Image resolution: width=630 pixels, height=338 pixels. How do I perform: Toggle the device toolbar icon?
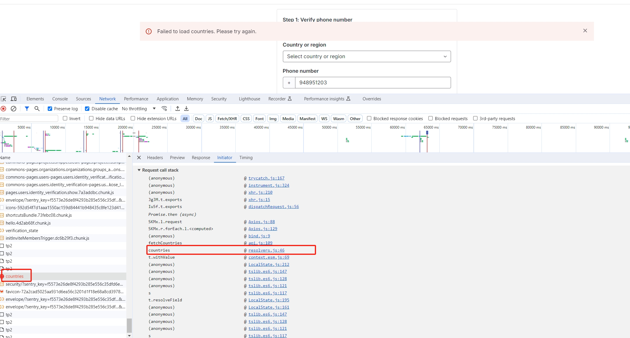coord(14,99)
